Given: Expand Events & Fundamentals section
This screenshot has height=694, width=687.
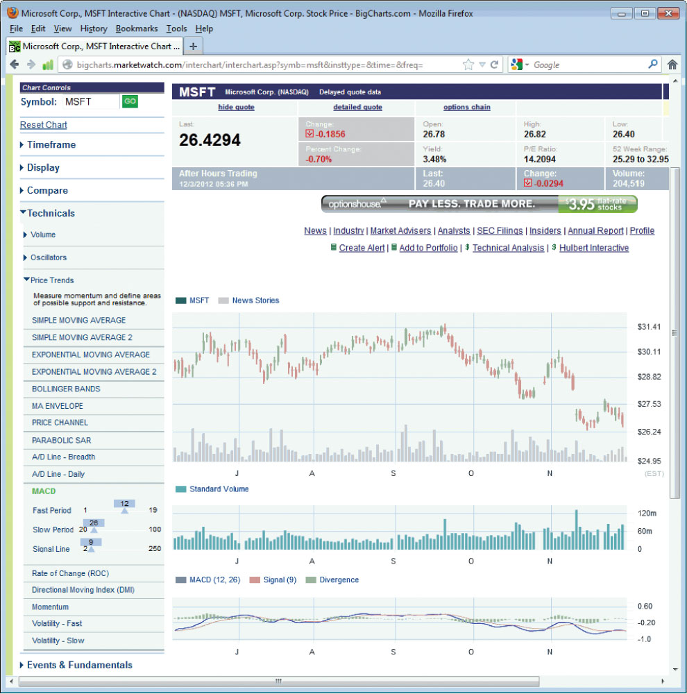Looking at the screenshot, I should click(76, 665).
